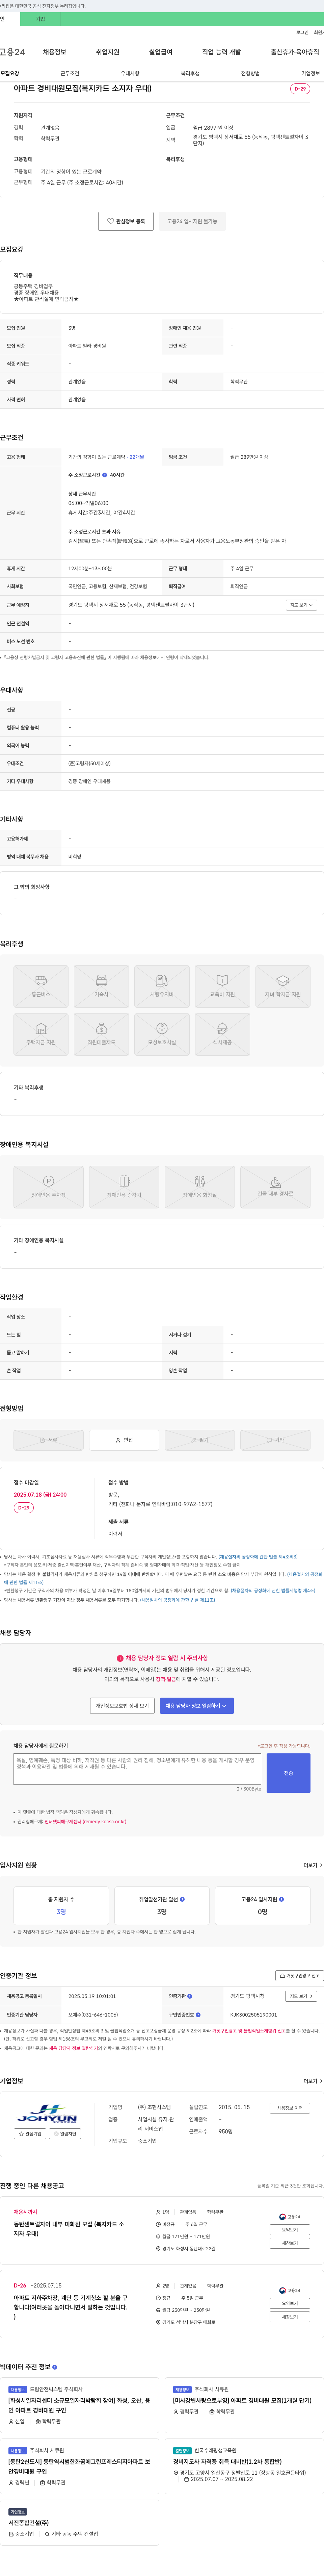
Task: Expand 지도 보기 in 근무 예정지 row
Action: [x=301, y=605]
